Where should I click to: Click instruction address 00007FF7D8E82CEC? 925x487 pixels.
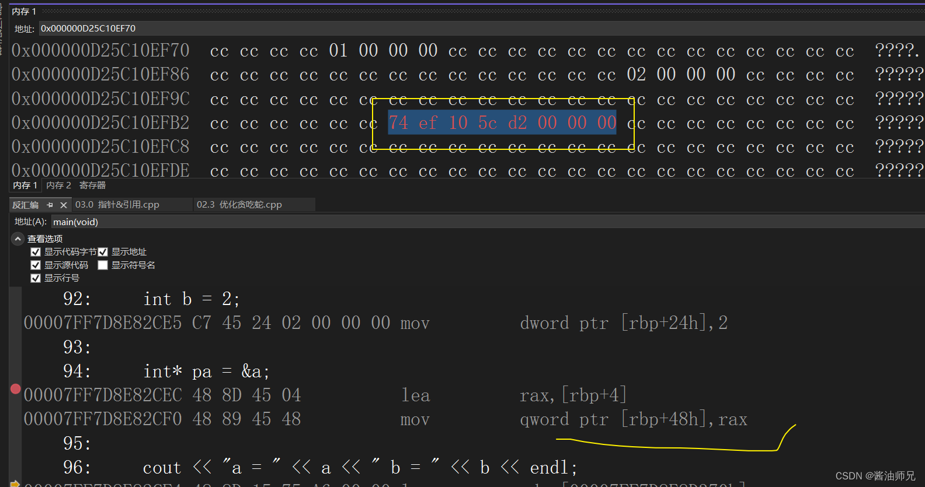click(103, 395)
